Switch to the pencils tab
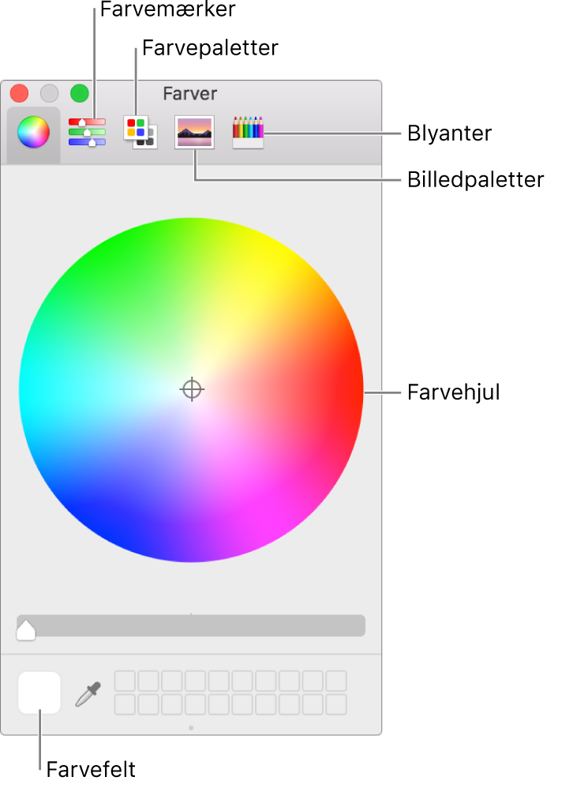The height and width of the screenshot is (788, 573). (x=248, y=133)
